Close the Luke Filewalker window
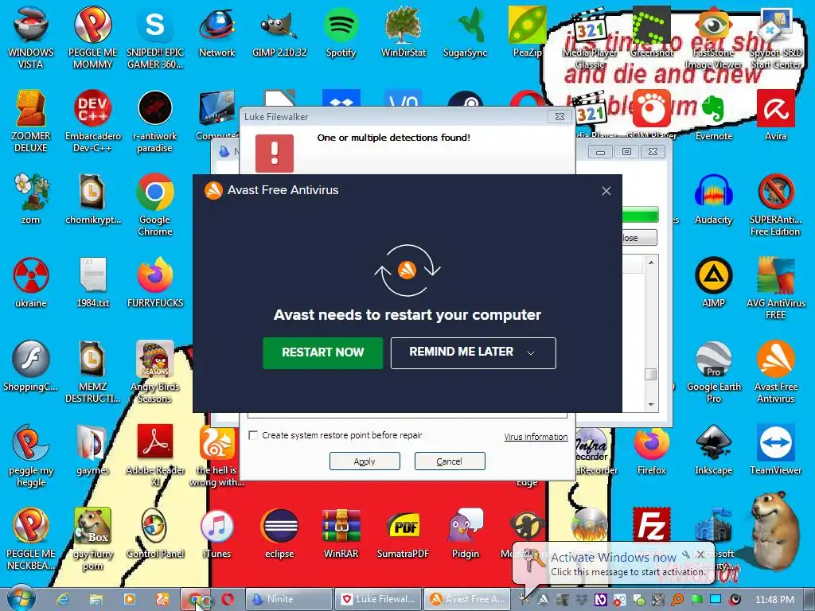Image resolution: width=815 pixels, height=611 pixels. click(x=560, y=116)
